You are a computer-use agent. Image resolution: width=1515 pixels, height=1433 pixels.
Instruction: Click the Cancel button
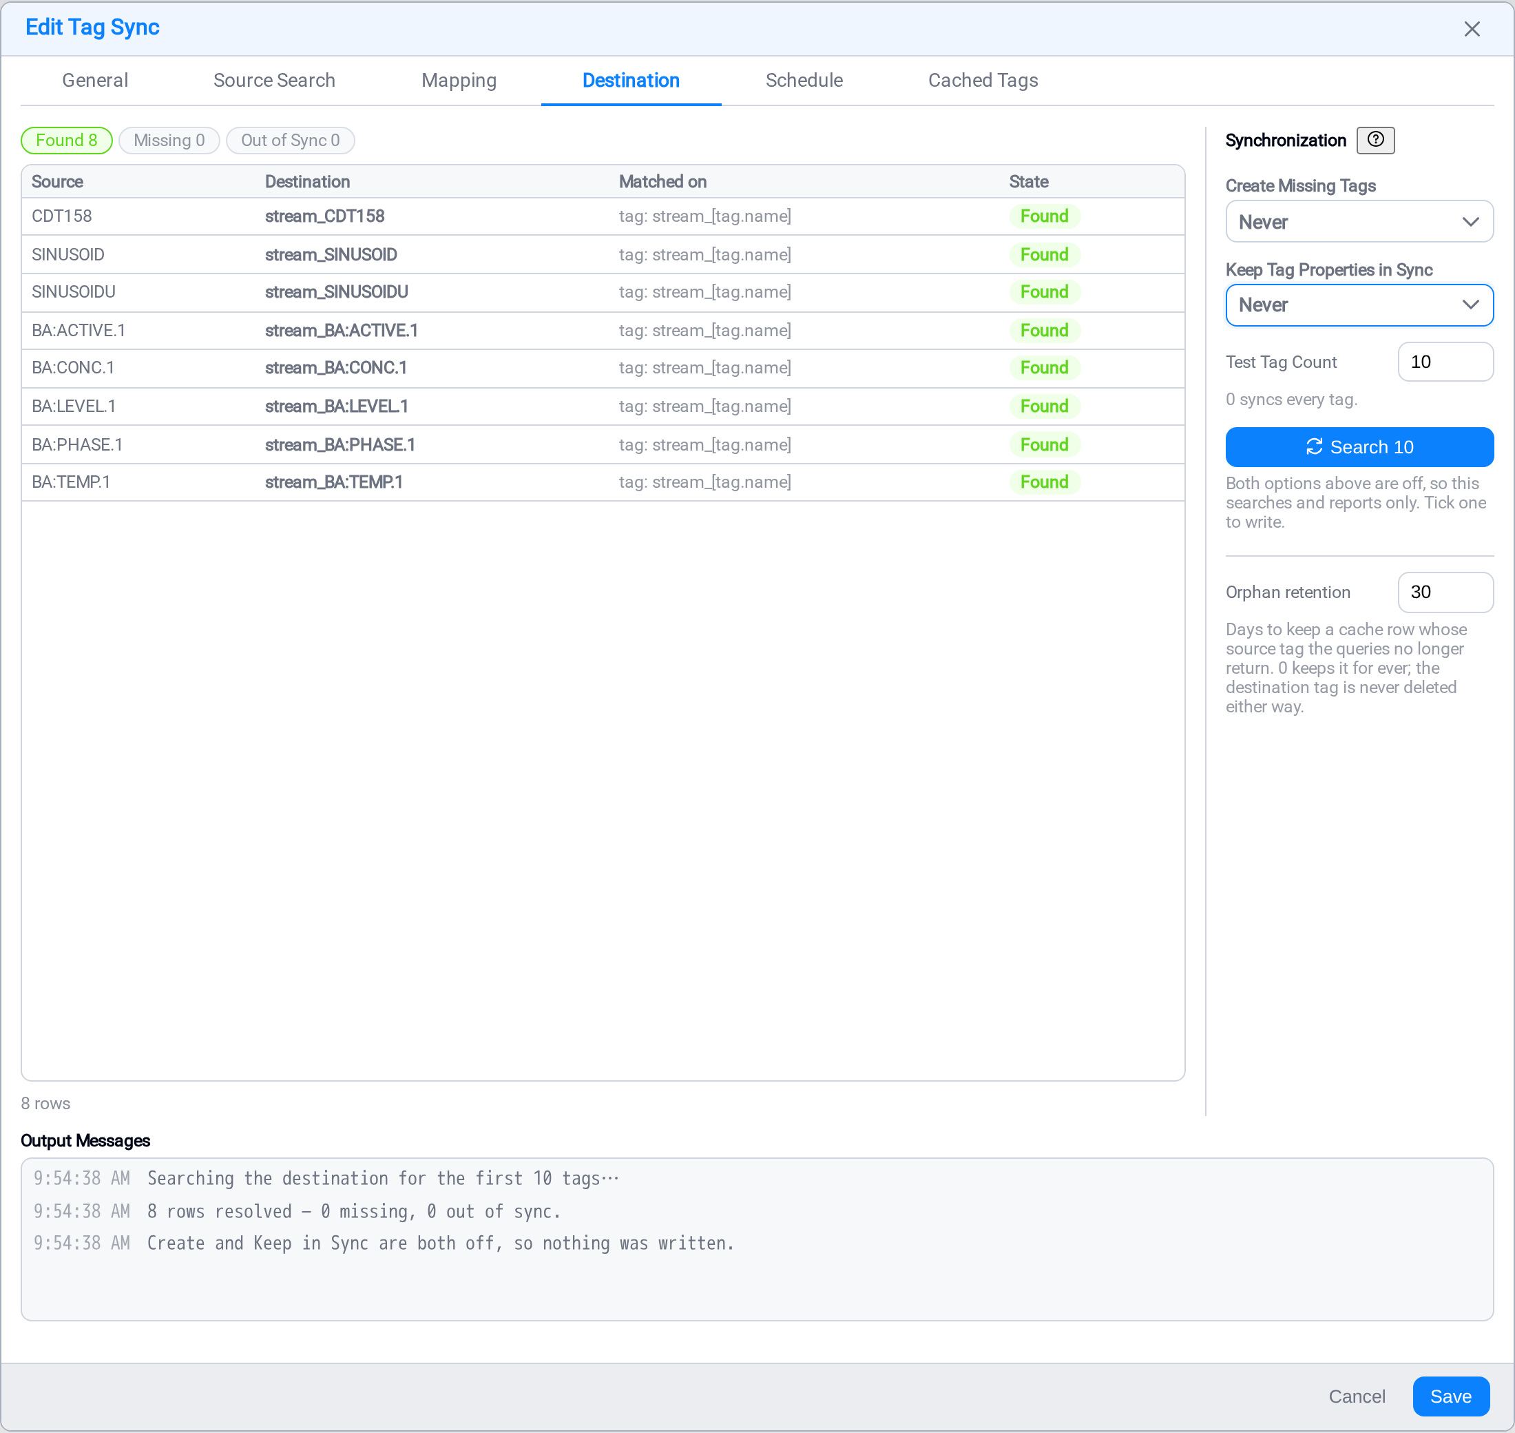[x=1356, y=1396]
